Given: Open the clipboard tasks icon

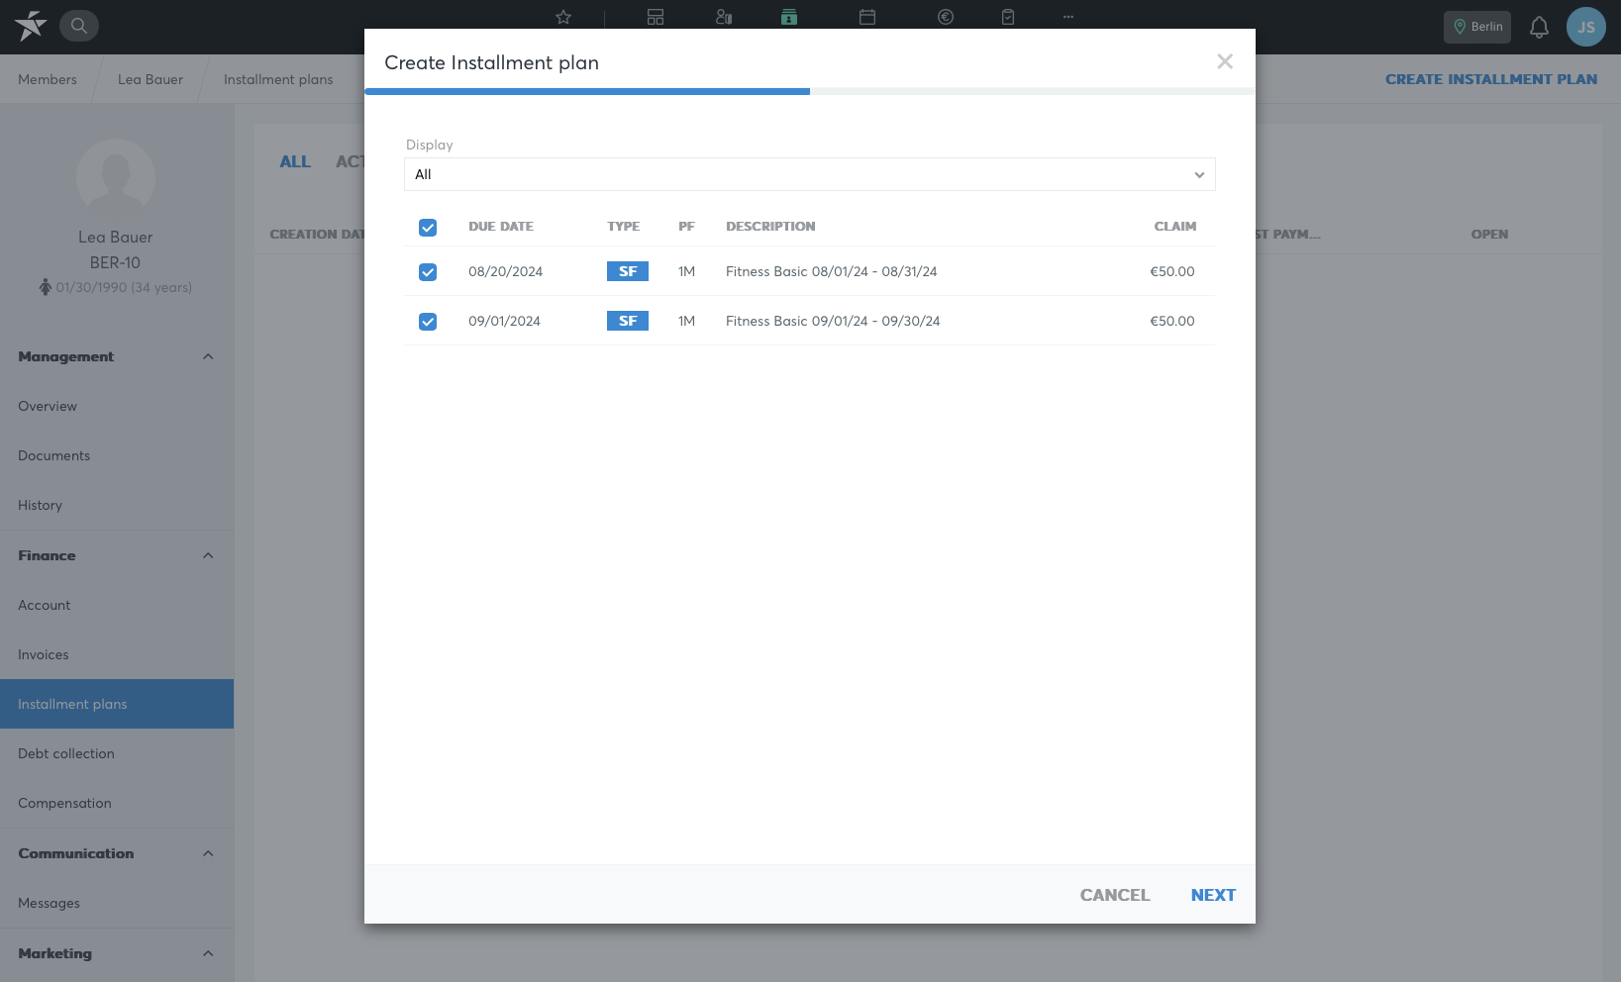Looking at the screenshot, I should click(1008, 17).
